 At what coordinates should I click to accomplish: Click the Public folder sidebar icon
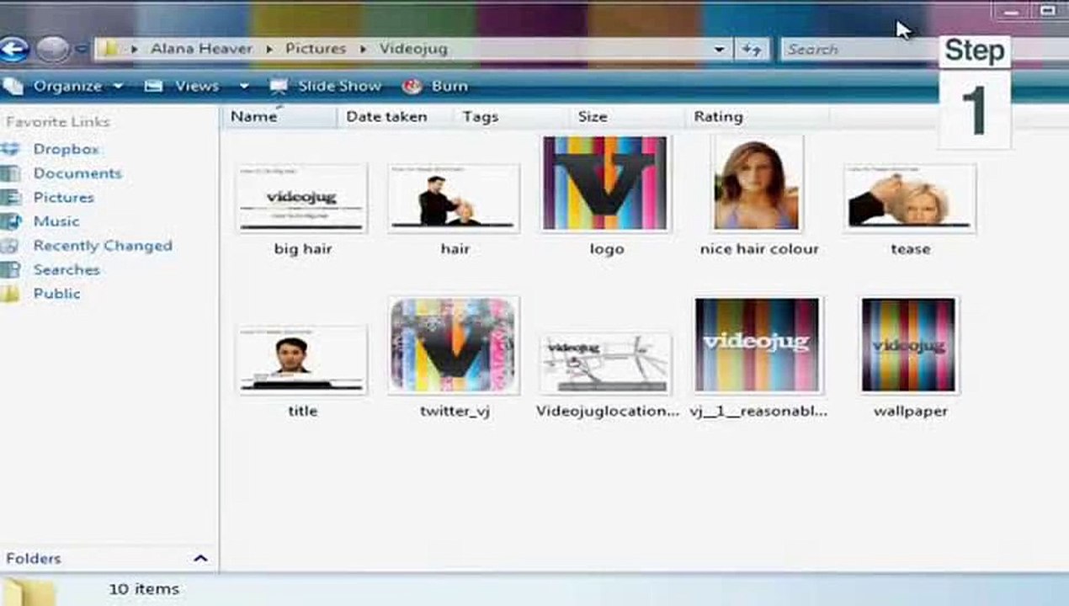click(x=9, y=294)
